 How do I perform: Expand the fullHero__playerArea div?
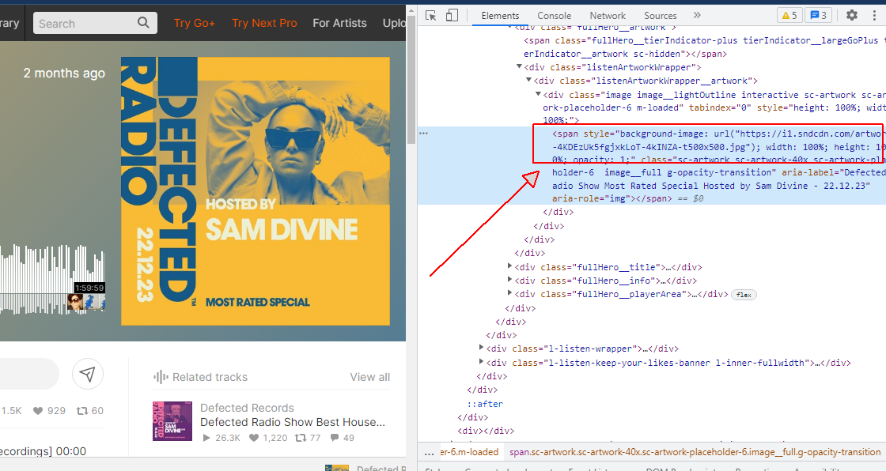(509, 293)
